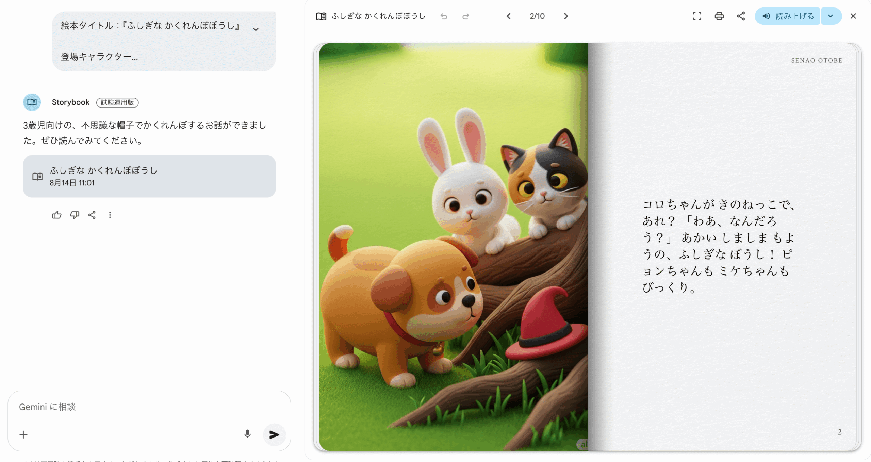
Task: Click share icon below the chat response
Action: [x=92, y=215]
